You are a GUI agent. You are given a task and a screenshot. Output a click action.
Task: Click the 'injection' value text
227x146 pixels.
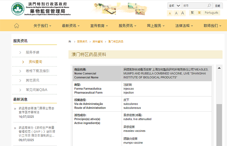[128, 93]
